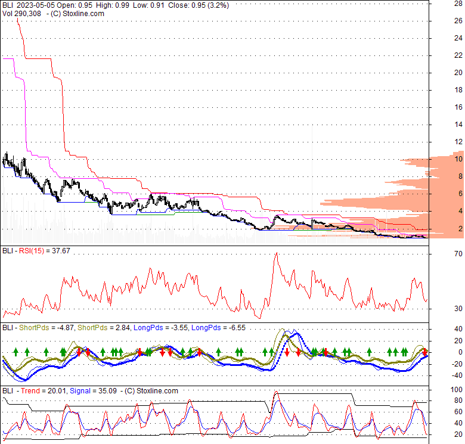Viewport: 465px width, 444px height.
Task: Click the "RSI(15)" indicator label
Action: 32,251
